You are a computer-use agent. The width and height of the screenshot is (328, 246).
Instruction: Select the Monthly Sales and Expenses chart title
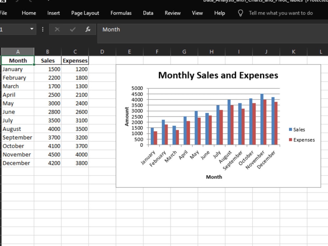point(218,75)
